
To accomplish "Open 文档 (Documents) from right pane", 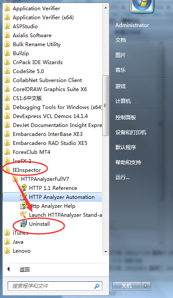I will tap(121, 40).
